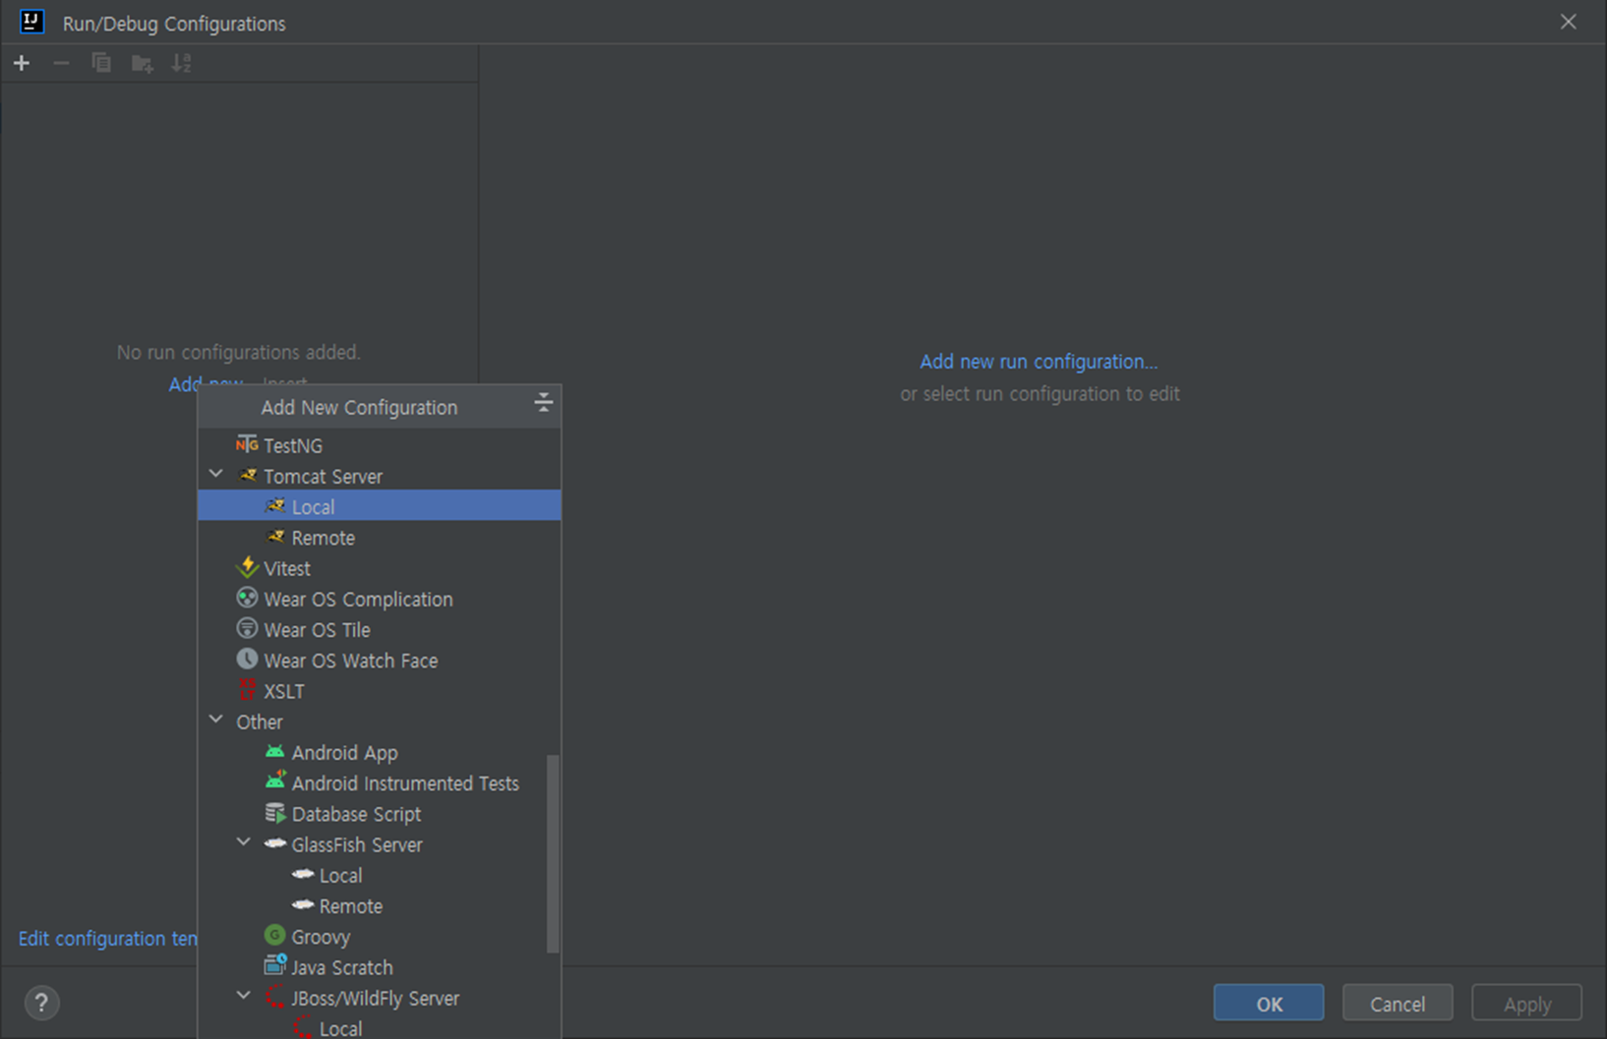Screen dimensions: 1607x1039
Task: Click the Vitest lightning icon
Action: tap(248, 567)
